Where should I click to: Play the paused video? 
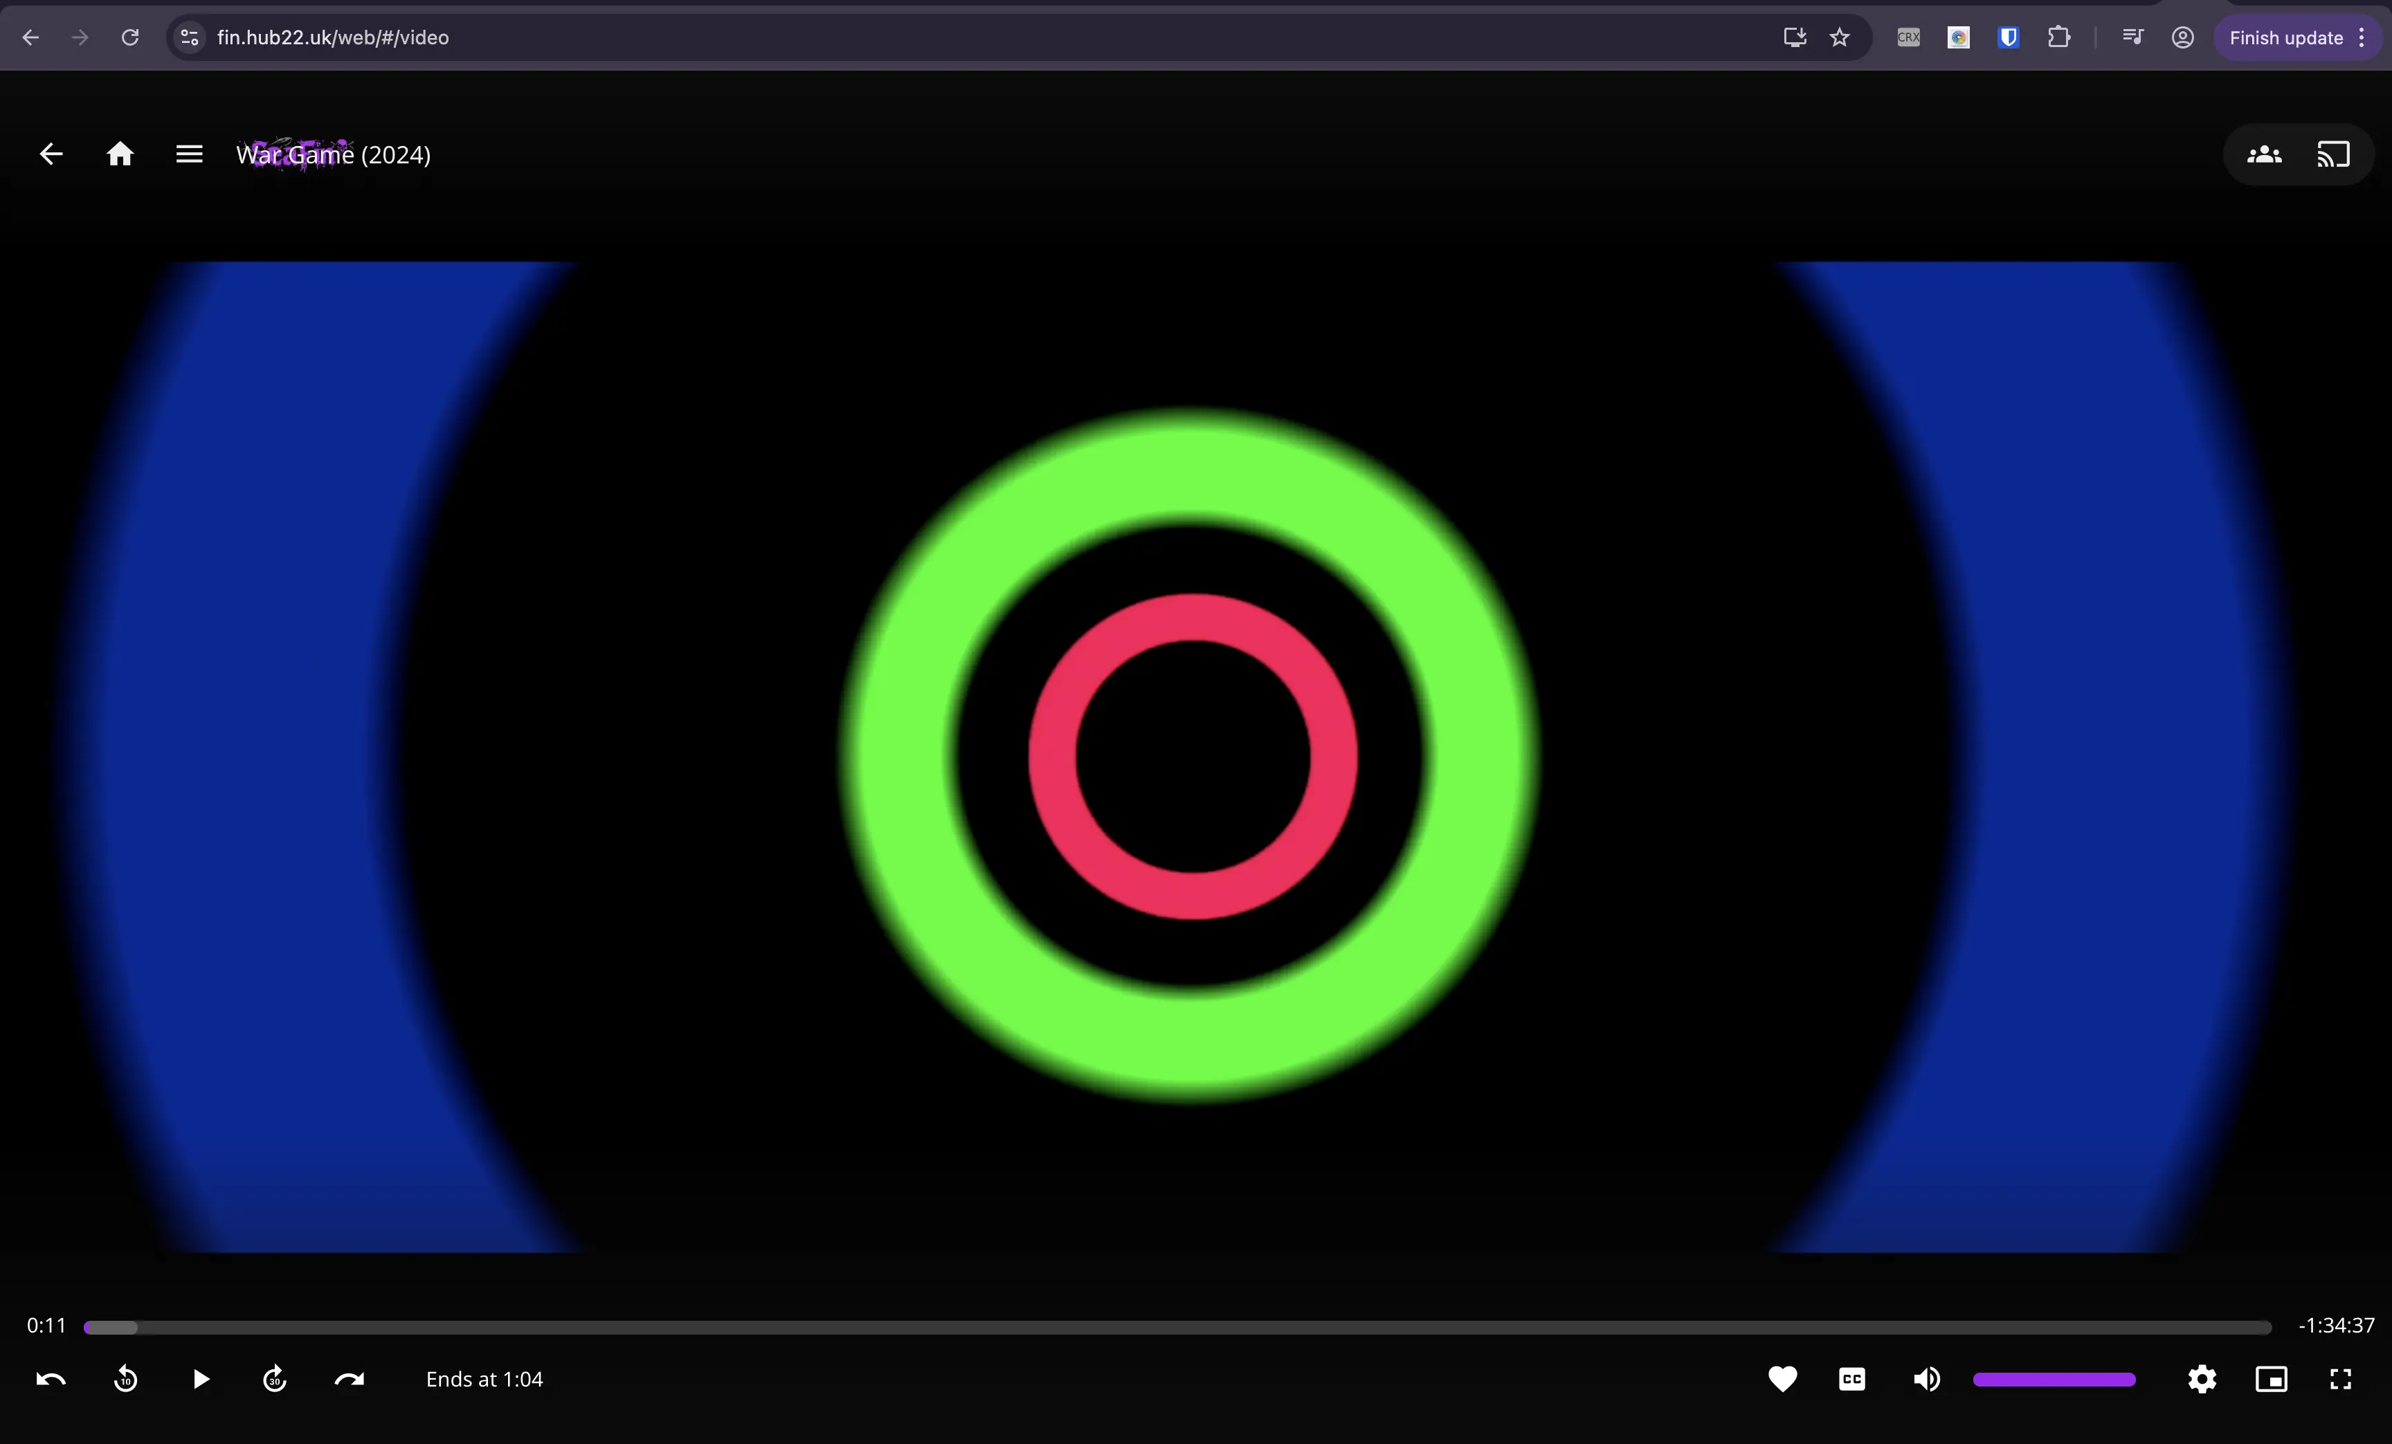click(201, 1380)
